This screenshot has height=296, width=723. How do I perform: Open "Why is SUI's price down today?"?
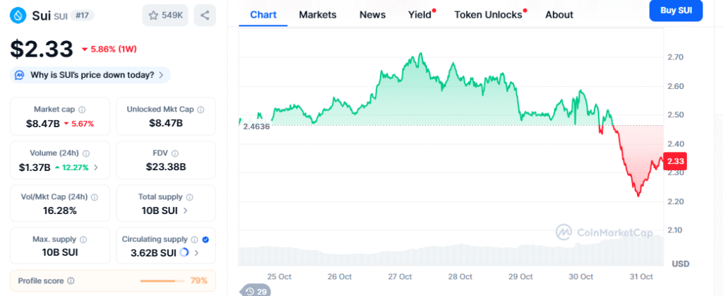[92, 75]
